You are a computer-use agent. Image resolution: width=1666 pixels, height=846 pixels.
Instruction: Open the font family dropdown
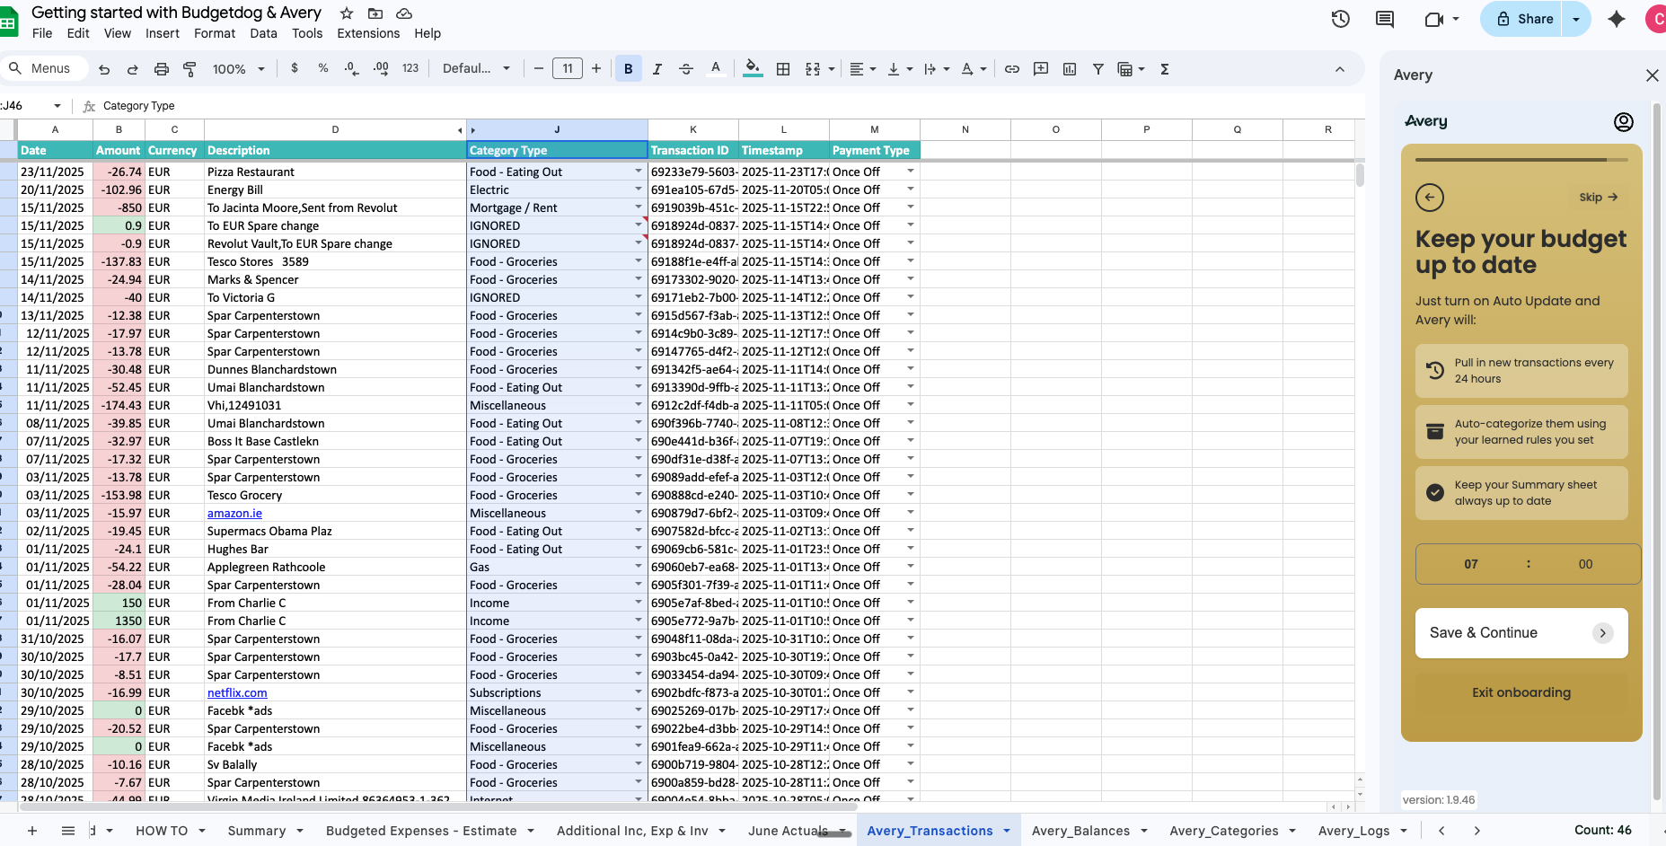pyautogui.click(x=476, y=69)
